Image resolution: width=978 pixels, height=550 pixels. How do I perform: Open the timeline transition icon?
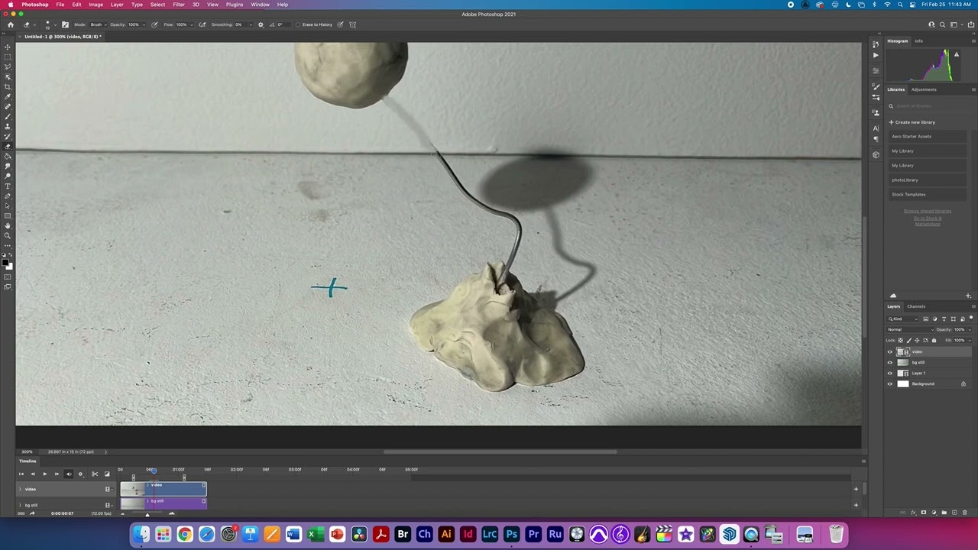[x=107, y=474]
